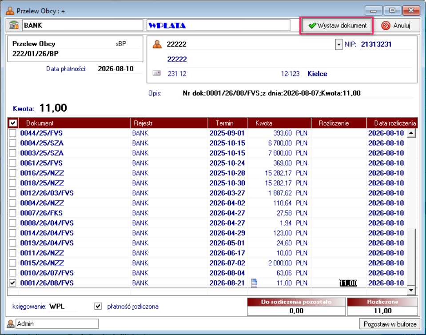Click the scroll down arrow of document list
This screenshot has height=335, width=426.
point(411,291)
